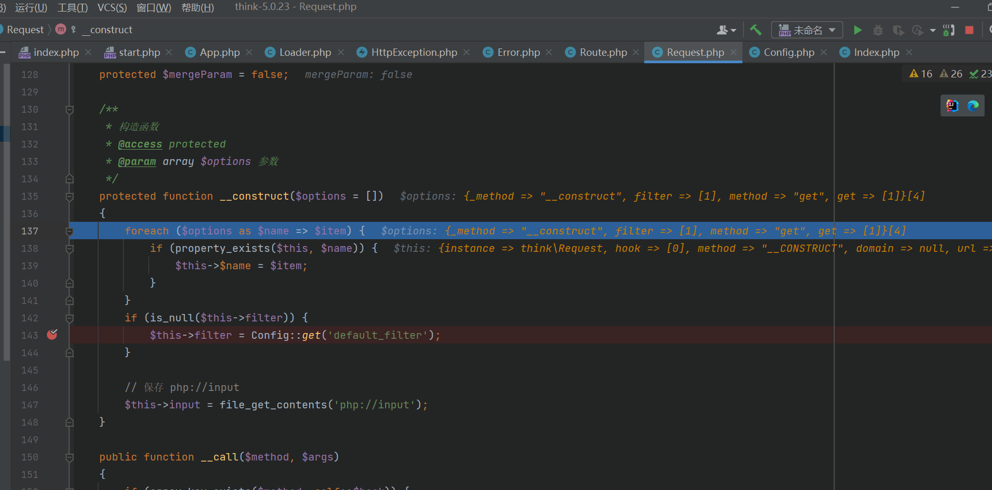Open file in Edge browser icon
The height and width of the screenshot is (490, 992).
click(973, 106)
